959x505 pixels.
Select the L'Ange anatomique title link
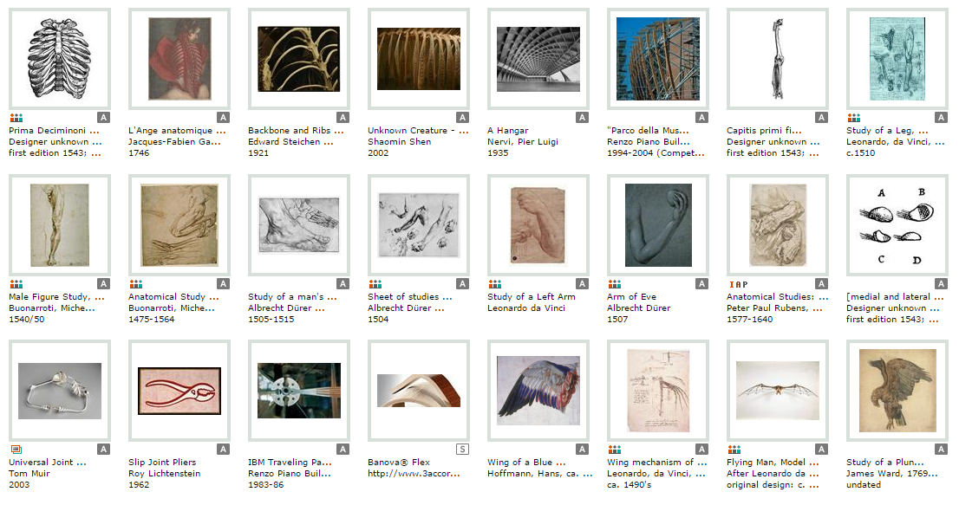point(177,131)
